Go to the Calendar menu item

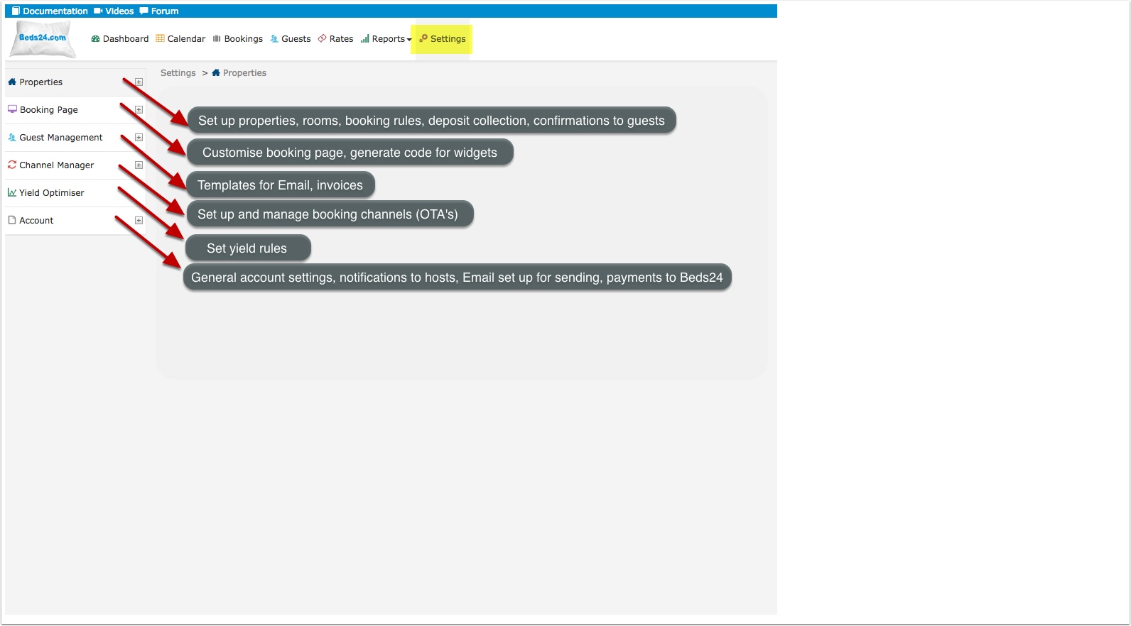(x=180, y=39)
